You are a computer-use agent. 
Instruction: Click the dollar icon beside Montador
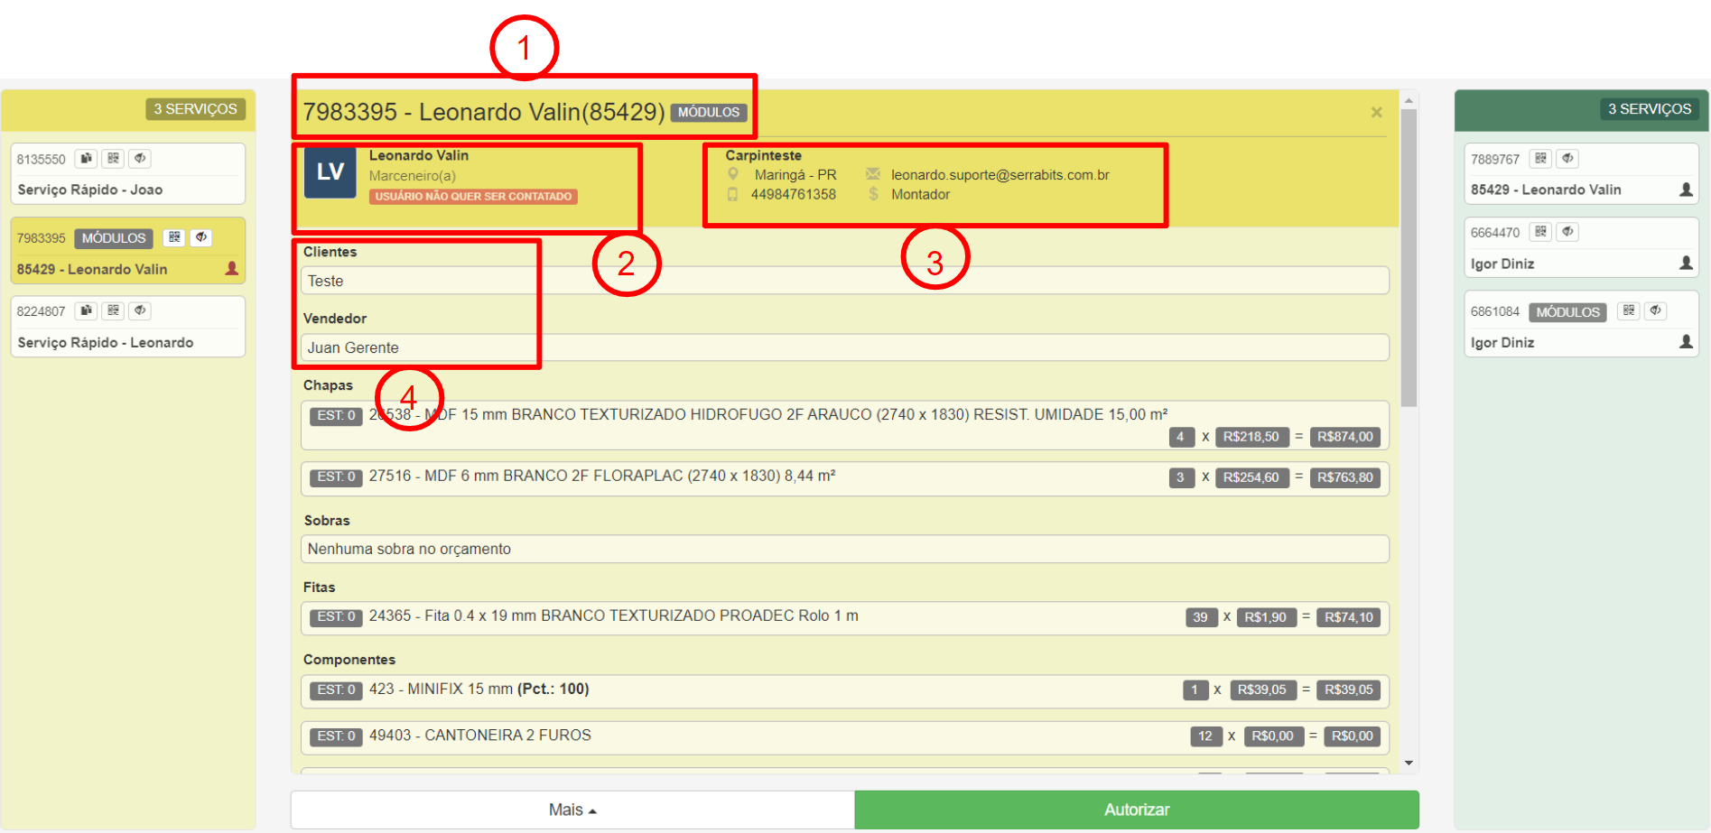[x=873, y=194]
